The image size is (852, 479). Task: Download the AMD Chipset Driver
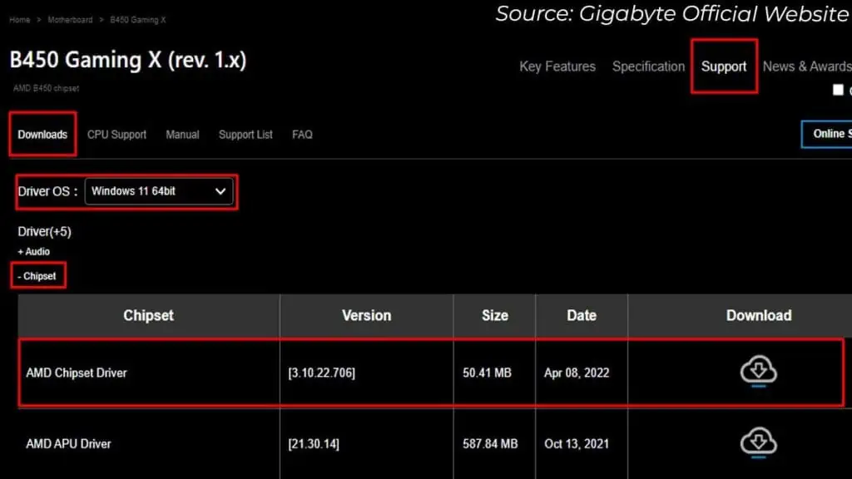[759, 372]
